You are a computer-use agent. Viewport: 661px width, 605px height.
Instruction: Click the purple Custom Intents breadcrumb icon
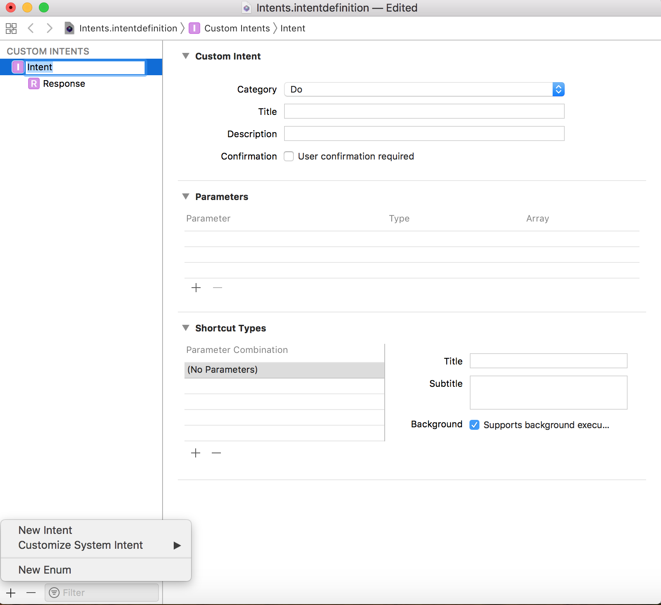pos(194,28)
